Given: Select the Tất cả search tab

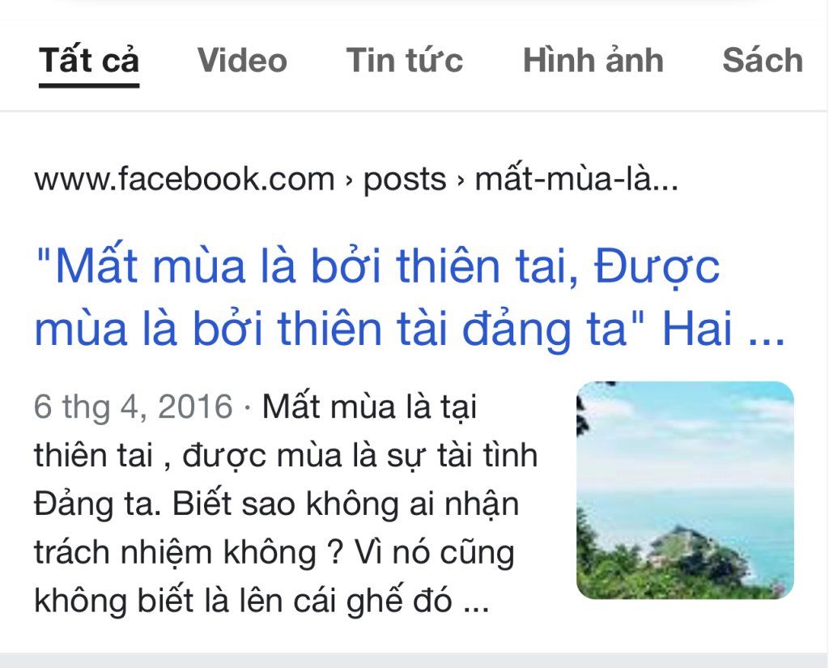Looking at the screenshot, I should coord(89,60).
